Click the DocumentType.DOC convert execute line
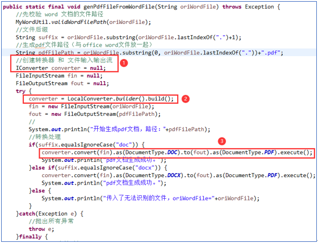 (177, 152)
